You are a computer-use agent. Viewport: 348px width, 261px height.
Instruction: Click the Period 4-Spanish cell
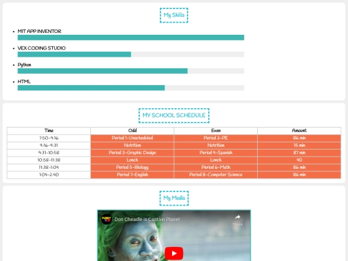(216, 153)
